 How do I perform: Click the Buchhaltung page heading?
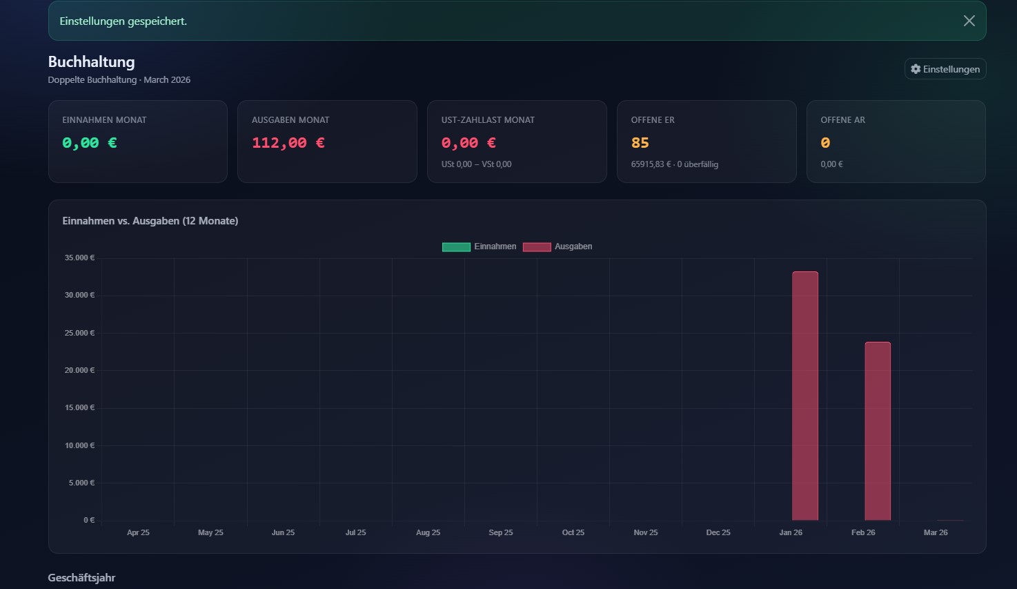pos(91,61)
